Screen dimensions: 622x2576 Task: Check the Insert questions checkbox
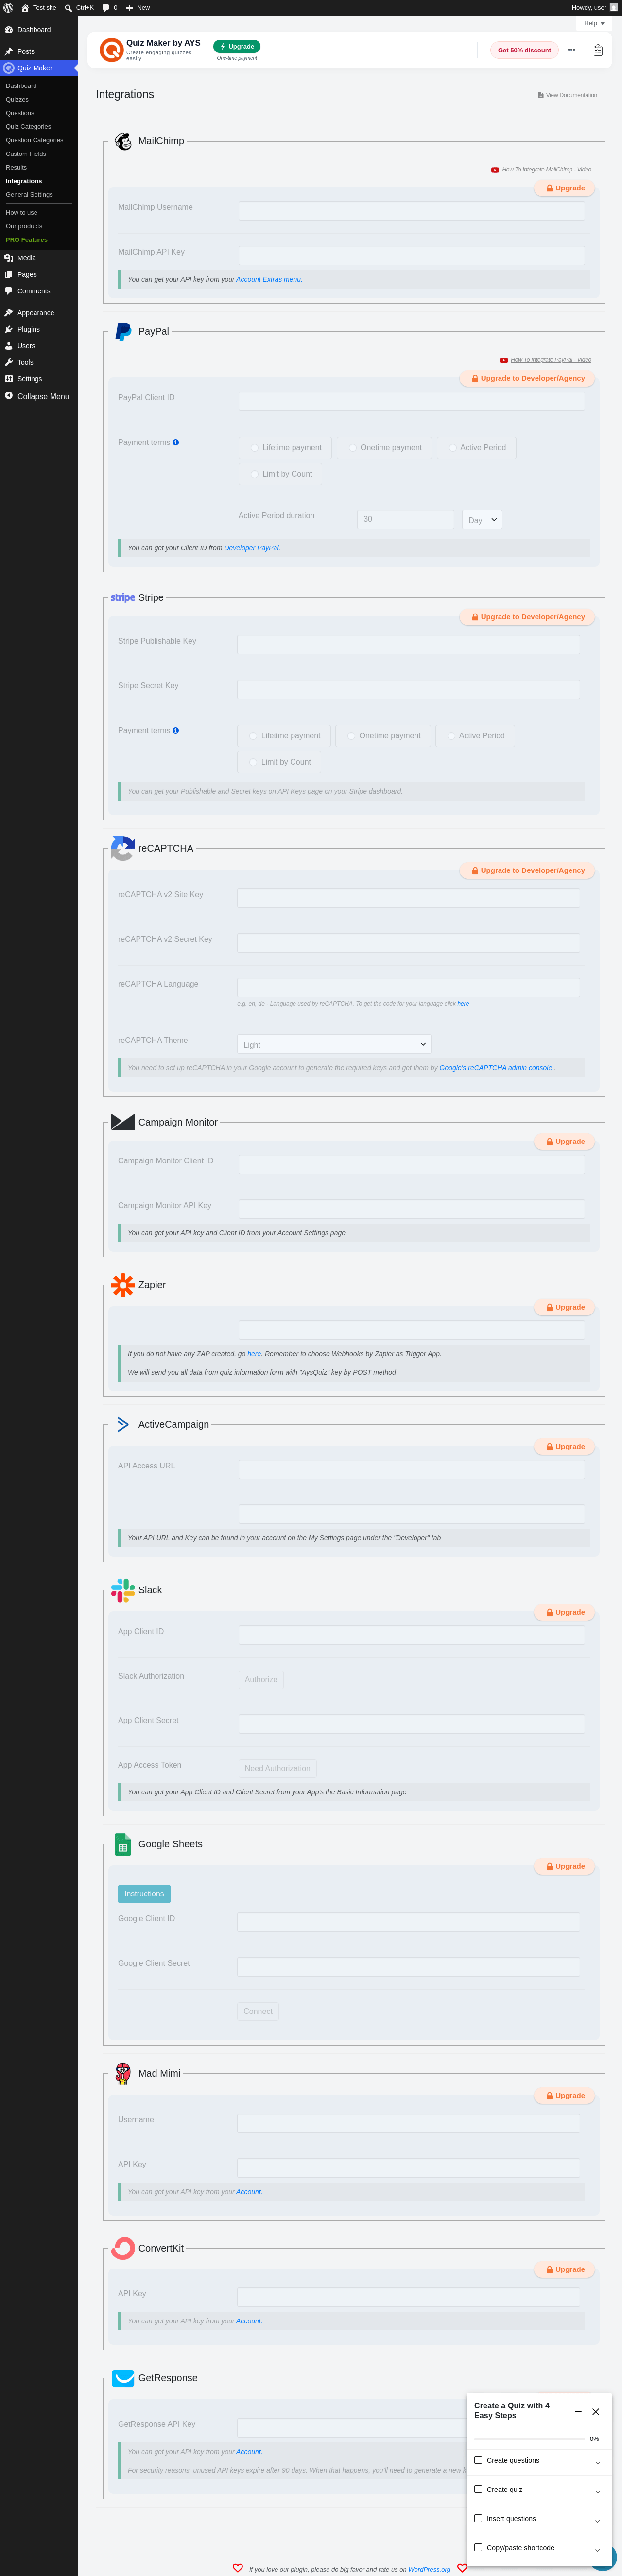pyautogui.click(x=478, y=2518)
